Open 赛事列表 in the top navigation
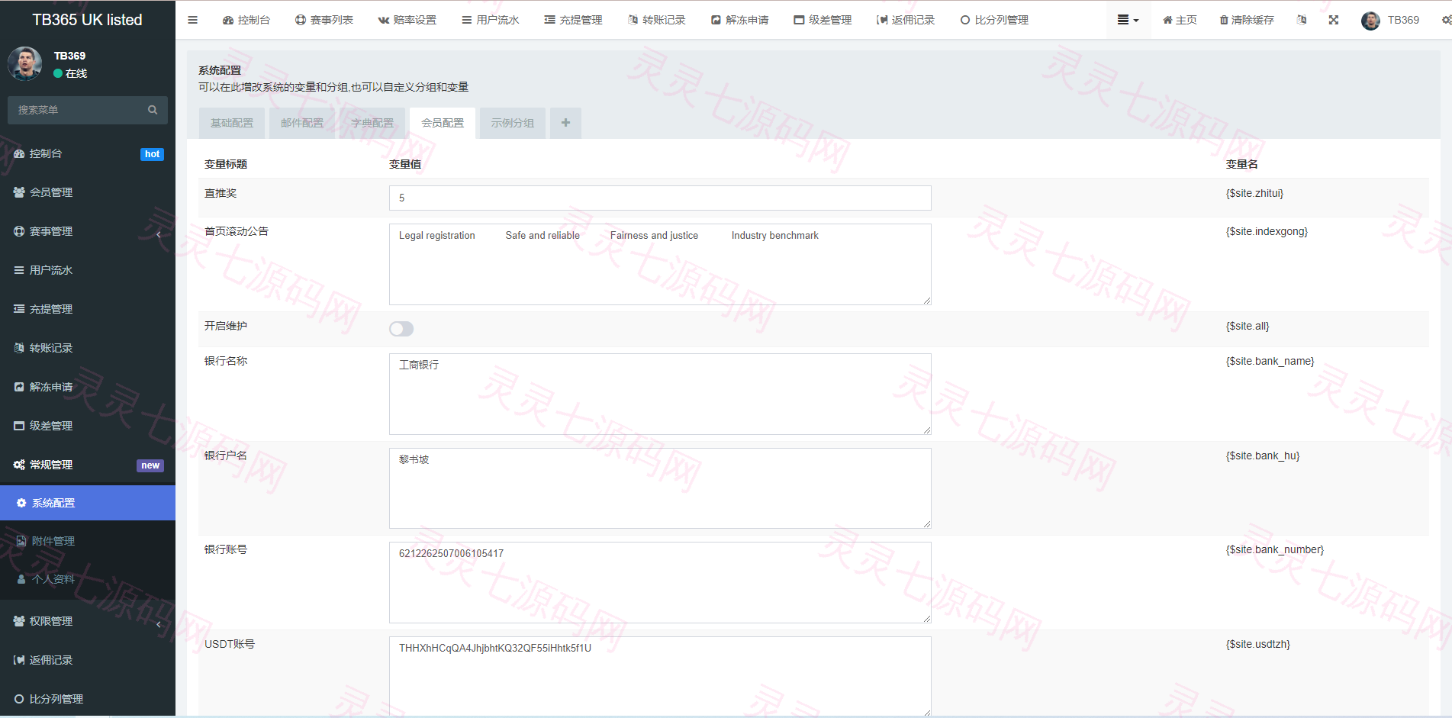Viewport: 1452px width, 718px height. coord(324,20)
